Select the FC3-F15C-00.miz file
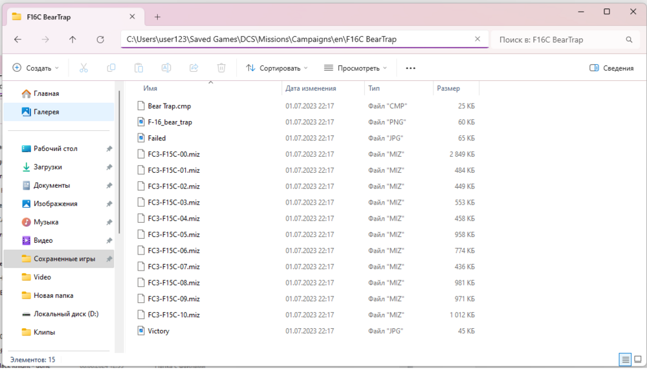The width and height of the screenshot is (647, 369). (173, 154)
